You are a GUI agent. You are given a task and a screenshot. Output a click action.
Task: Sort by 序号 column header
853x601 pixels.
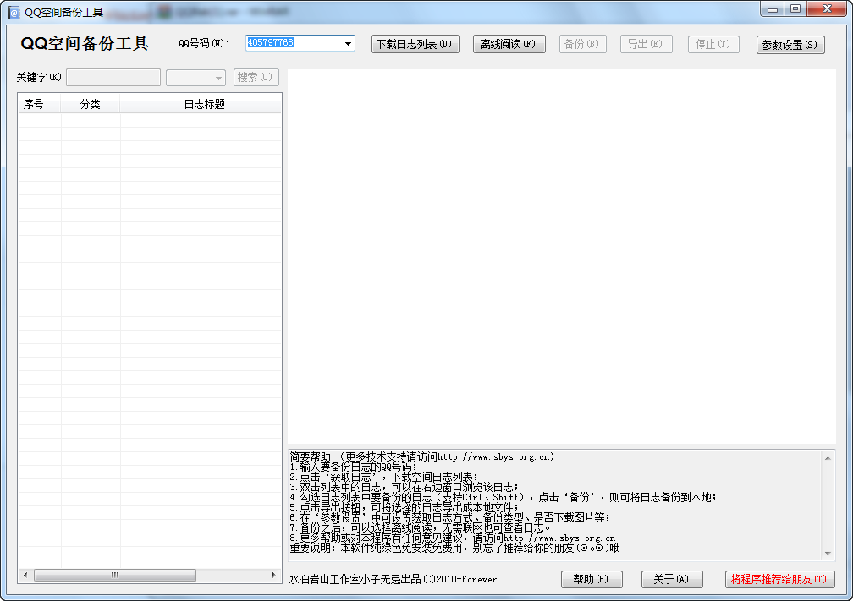(x=39, y=104)
